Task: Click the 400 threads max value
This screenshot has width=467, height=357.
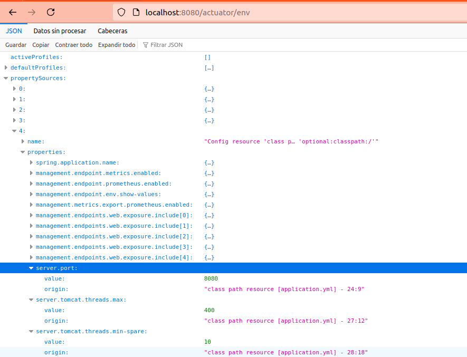Action: [x=209, y=310]
